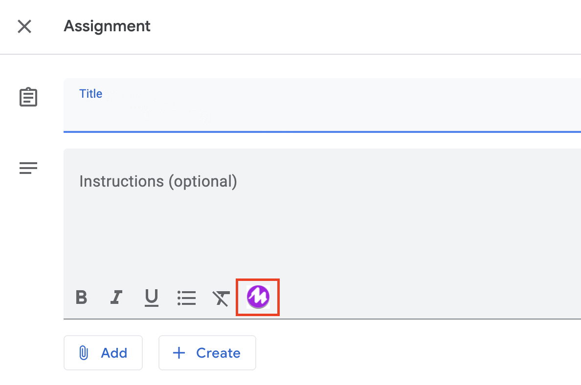Click the 'Instructions (optional)' placeholder text
Image resolution: width=581 pixels, height=385 pixels.
pos(158,181)
